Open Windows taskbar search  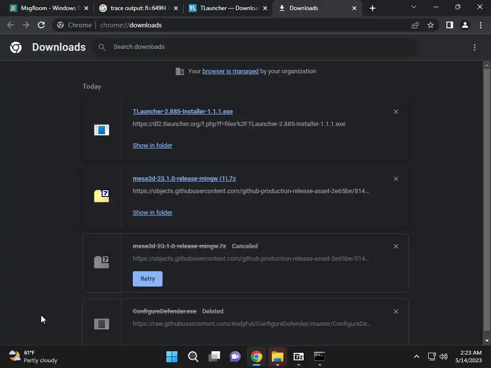pos(193,356)
